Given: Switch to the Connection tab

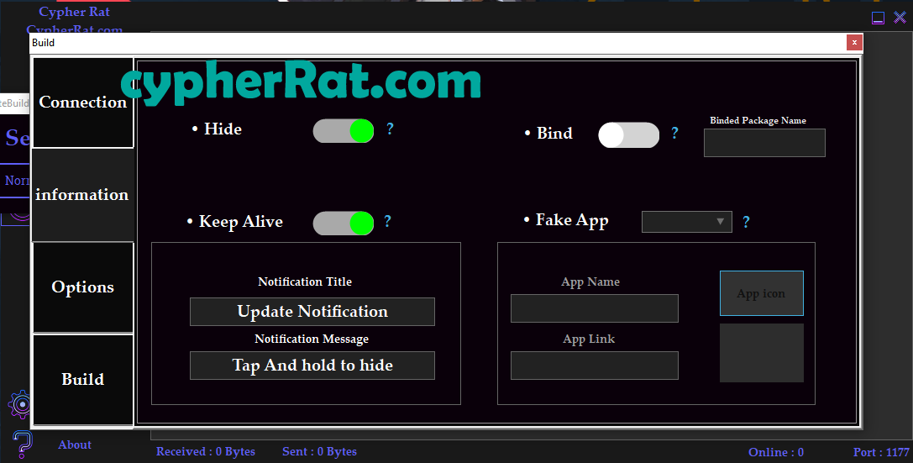Looking at the screenshot, I should point(82,103).
